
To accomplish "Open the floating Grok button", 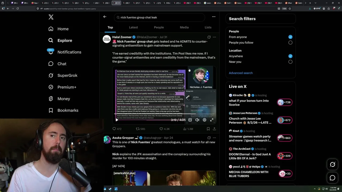I will pos(332,165).
